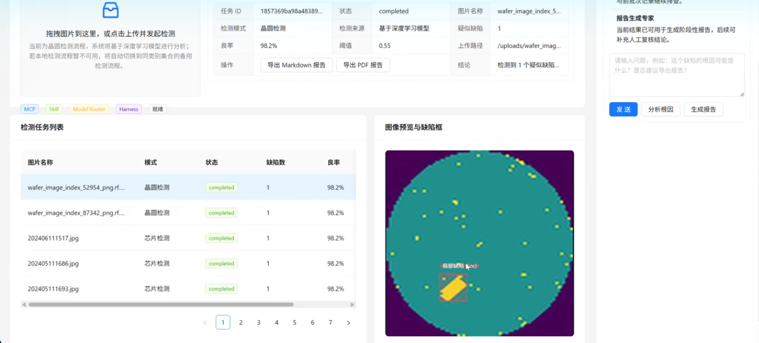Viewport: 759px width, 343px height.
Task: Click the question input textarea
Action: tap(677, 75)
